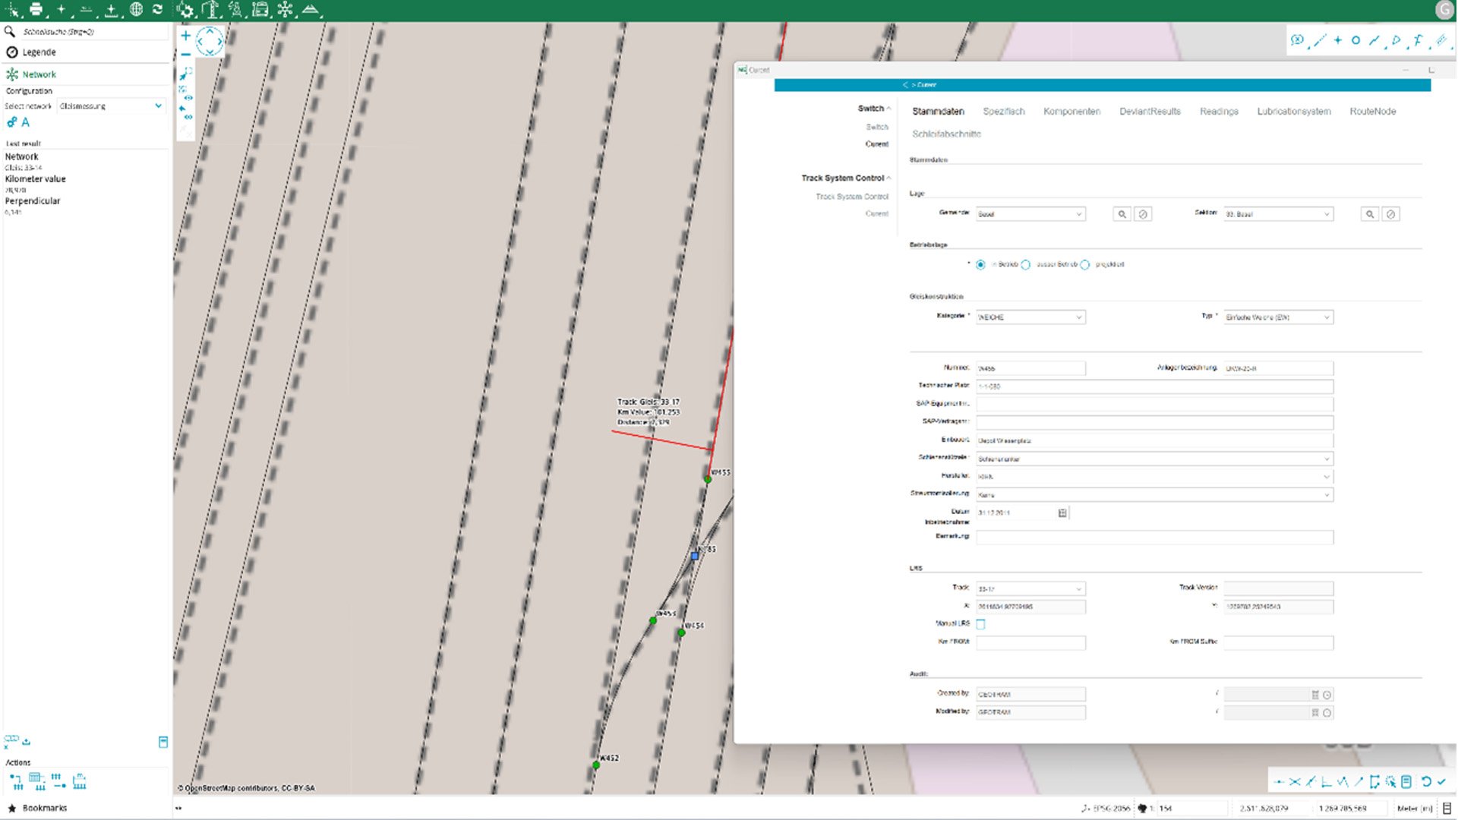Open the Readings tab
This screenshot has width=1458, height=820.
tap(1219, 112)
